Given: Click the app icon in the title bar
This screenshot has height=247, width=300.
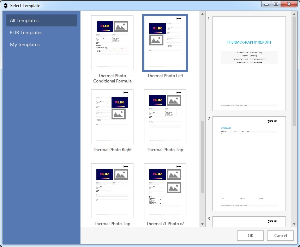Looking at the screenshot, I should click(x=5, y=6).
